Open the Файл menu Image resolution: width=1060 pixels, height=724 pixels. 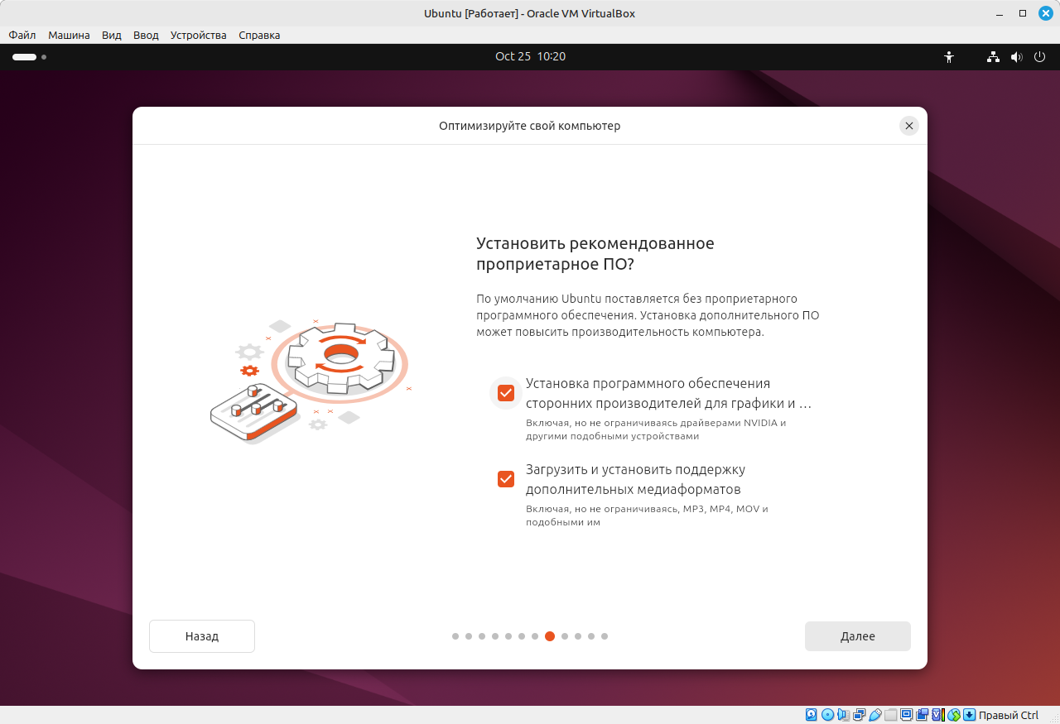22,35
